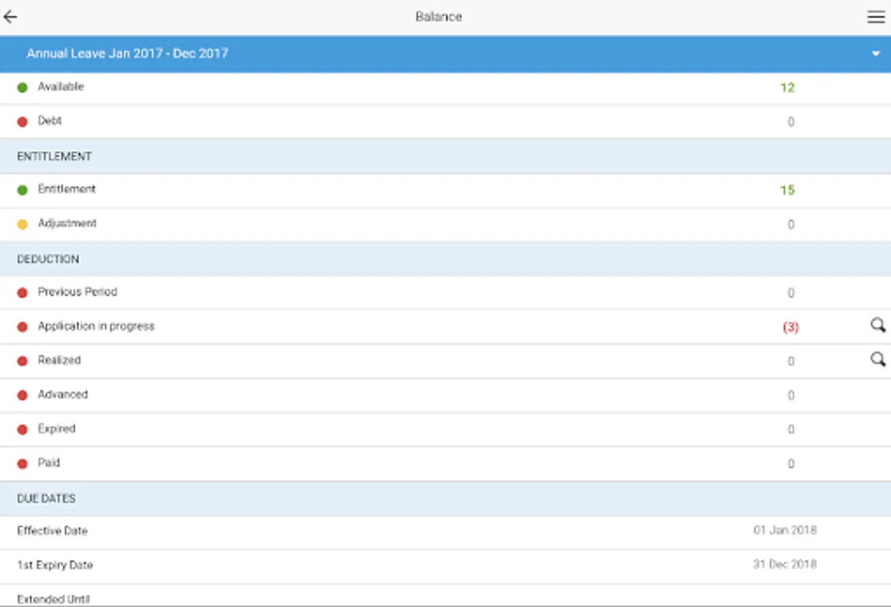Select the Effective Date label
This screenshot has height=607, width=891.
click(52, 531)
